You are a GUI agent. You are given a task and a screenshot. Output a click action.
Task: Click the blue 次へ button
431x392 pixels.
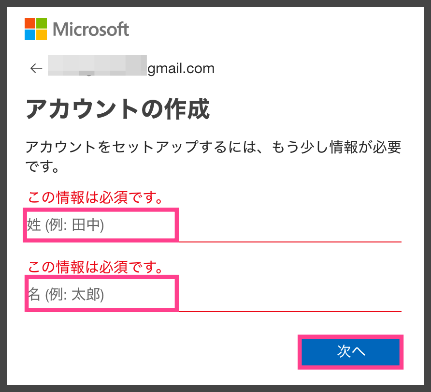click(x=350, y=352)
